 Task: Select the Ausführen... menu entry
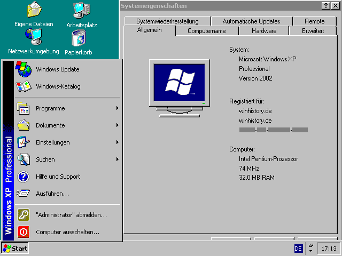coord(52,194)
